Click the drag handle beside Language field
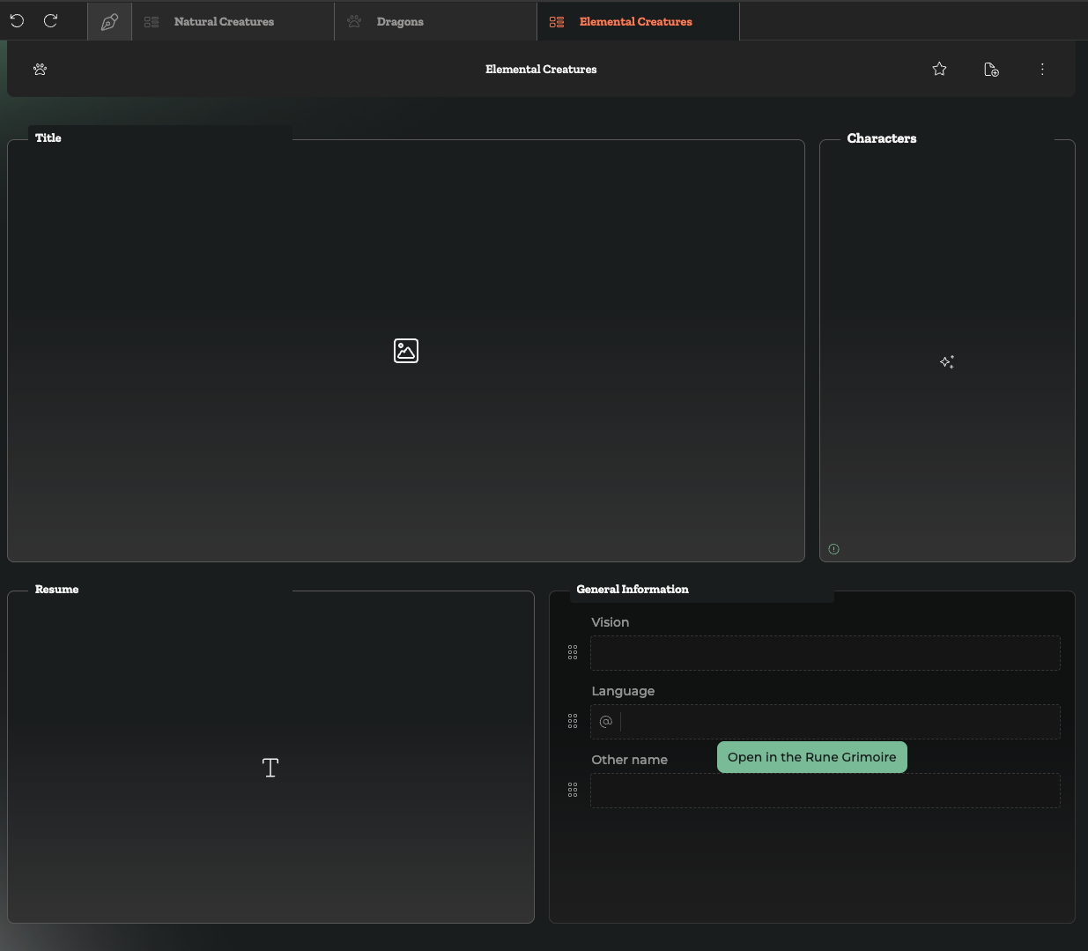Screen dimensions: 1088x951 coord(573,721)
